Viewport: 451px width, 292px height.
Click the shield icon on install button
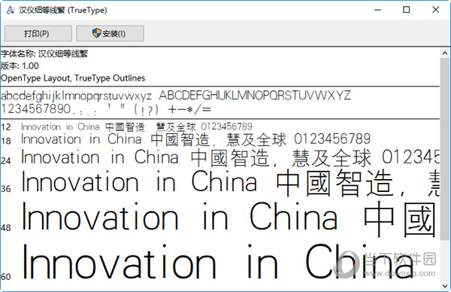point(97,33)
